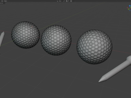Click the blue Z axis on navigation gizmo
The width and height of the screenshot is (131, 98).
130,6
